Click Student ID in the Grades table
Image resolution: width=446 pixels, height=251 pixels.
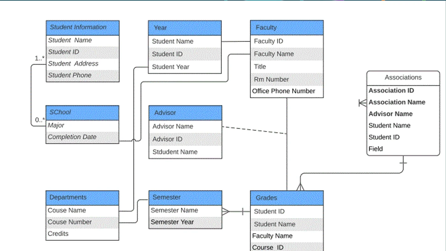point(287,212)
